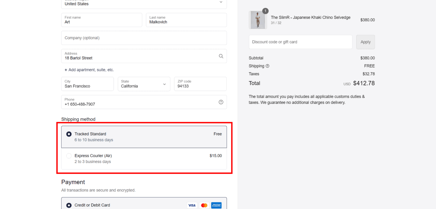Click the American Express icon
The height and width of the screenshot is (209, 436).
217,205
